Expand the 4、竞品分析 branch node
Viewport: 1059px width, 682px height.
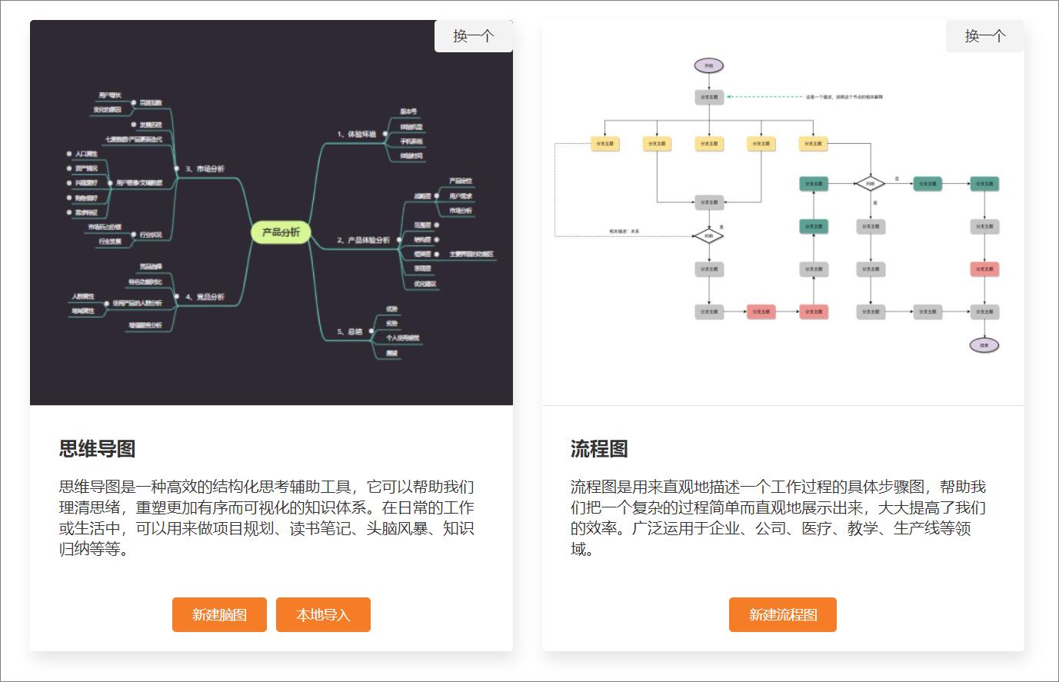coord(177,297)
